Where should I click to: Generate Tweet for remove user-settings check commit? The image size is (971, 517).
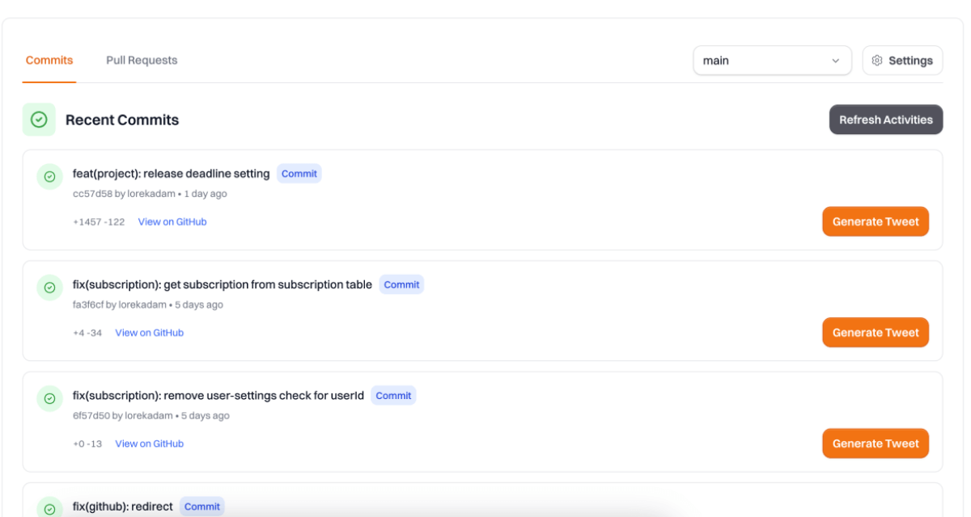click(876, 443)
